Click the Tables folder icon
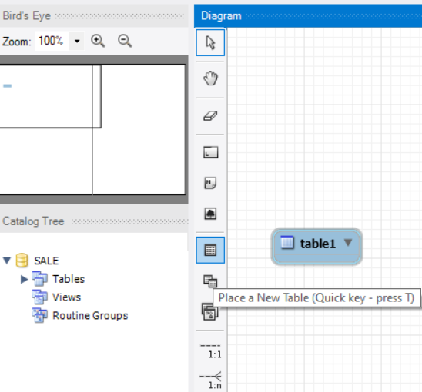The image size is (422, 392). pos(40,279)
